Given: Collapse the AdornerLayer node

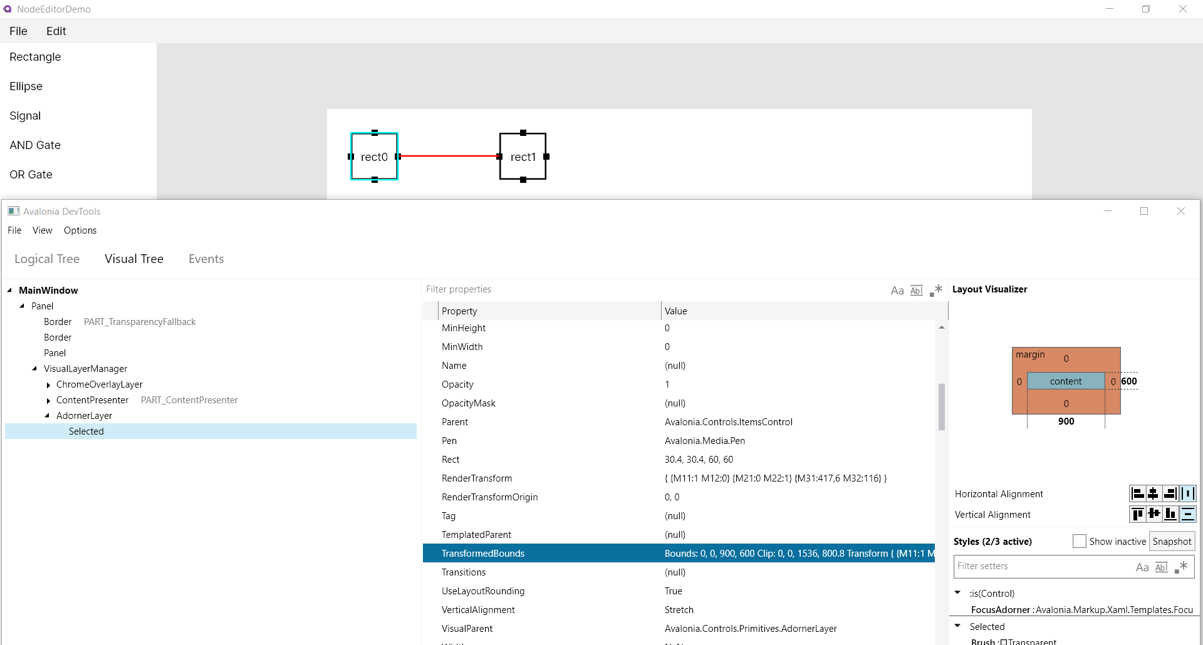Looking at the screenshot, I should pos(48,415).
